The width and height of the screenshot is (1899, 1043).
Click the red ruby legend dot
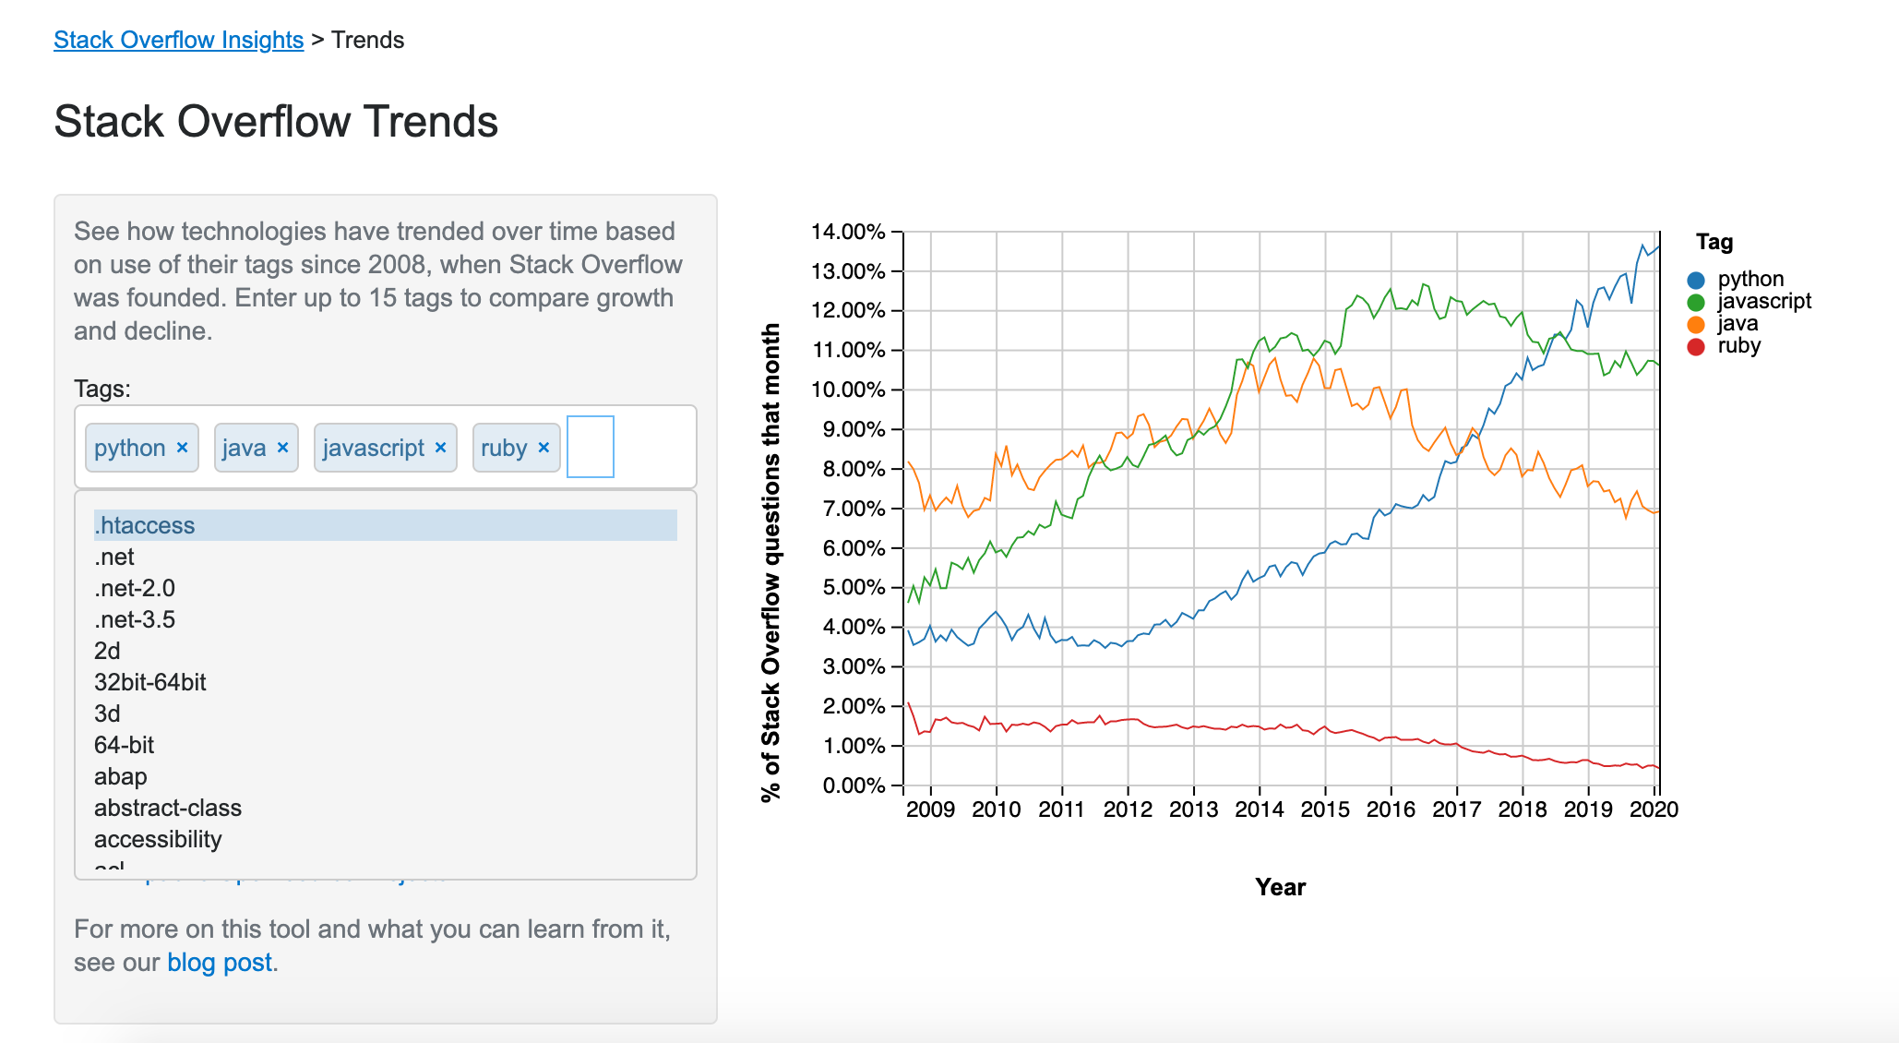pyautogui.click(x=1696, y=346)
